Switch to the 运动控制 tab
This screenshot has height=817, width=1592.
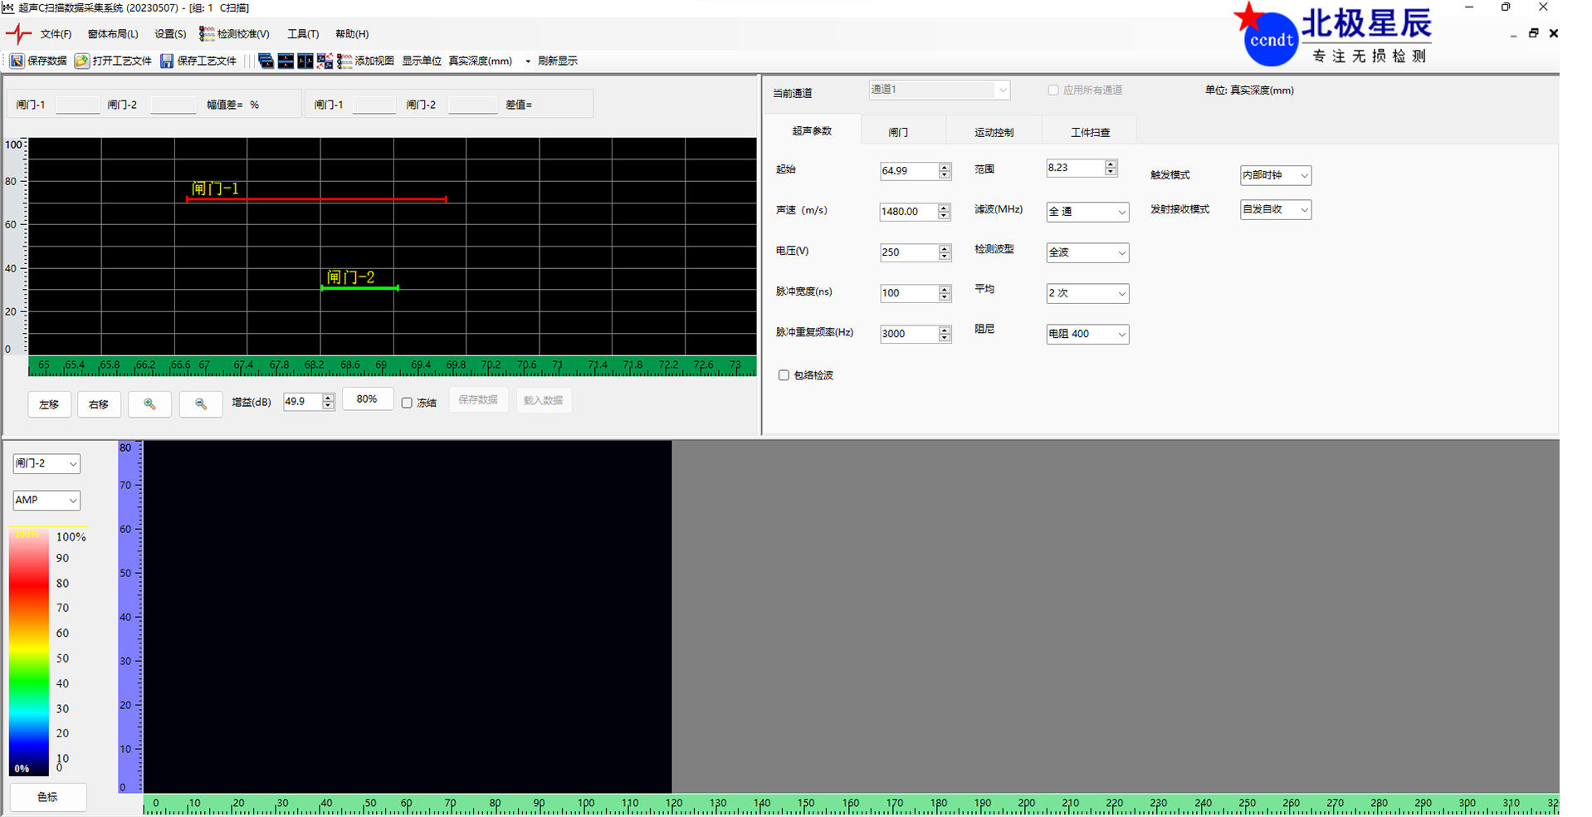tap(994, 132)
